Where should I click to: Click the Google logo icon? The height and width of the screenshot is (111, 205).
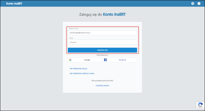click(x=70, y=60)
